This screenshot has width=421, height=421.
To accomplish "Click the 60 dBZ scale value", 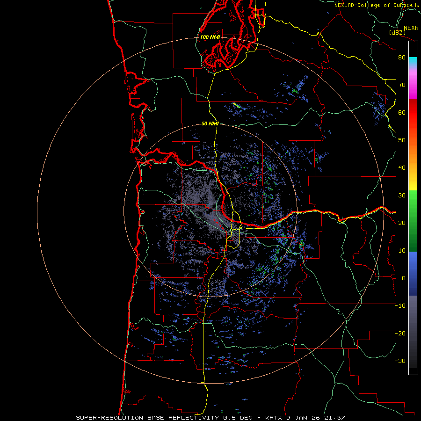I will click(x=402, y=113).
